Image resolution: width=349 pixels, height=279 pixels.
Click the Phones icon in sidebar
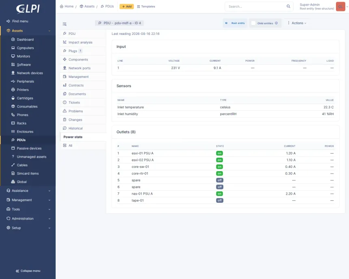tap(13, 115)
